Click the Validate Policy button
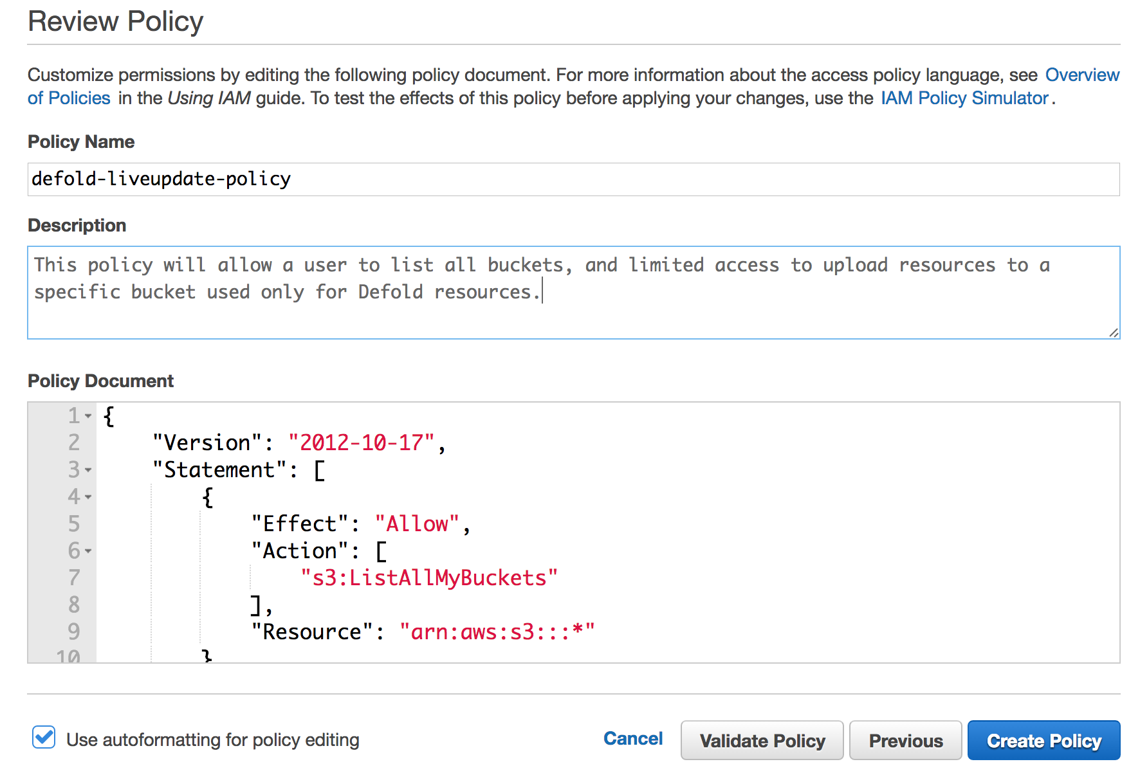 tap(762, 740)
